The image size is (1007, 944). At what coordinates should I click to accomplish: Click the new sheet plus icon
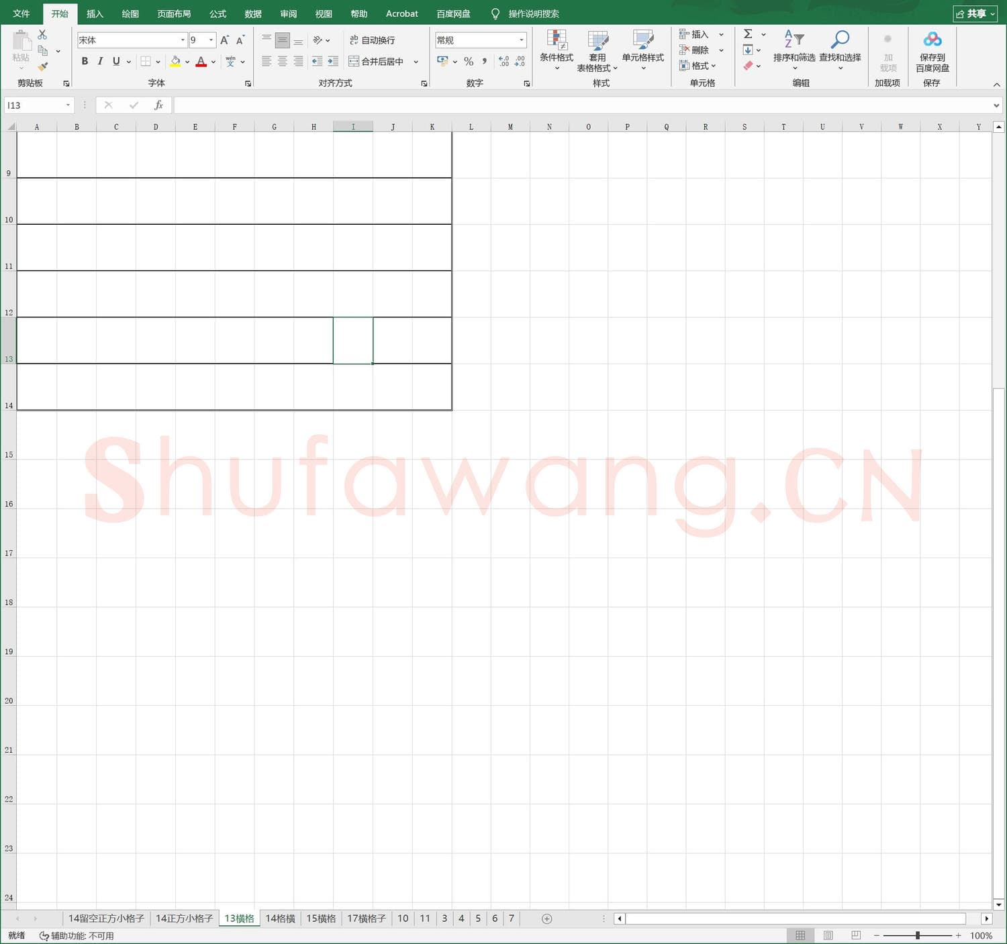[x=547, y=919]
